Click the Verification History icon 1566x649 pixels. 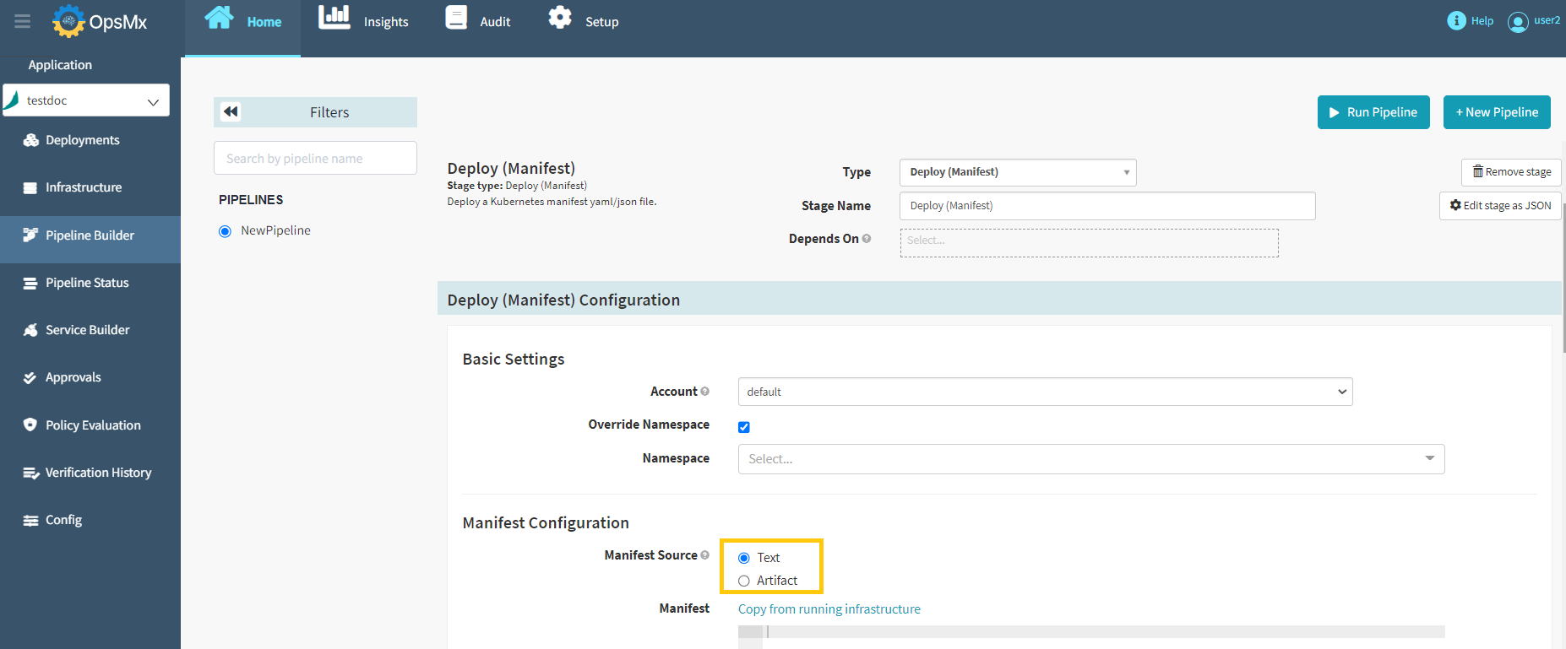31,473
